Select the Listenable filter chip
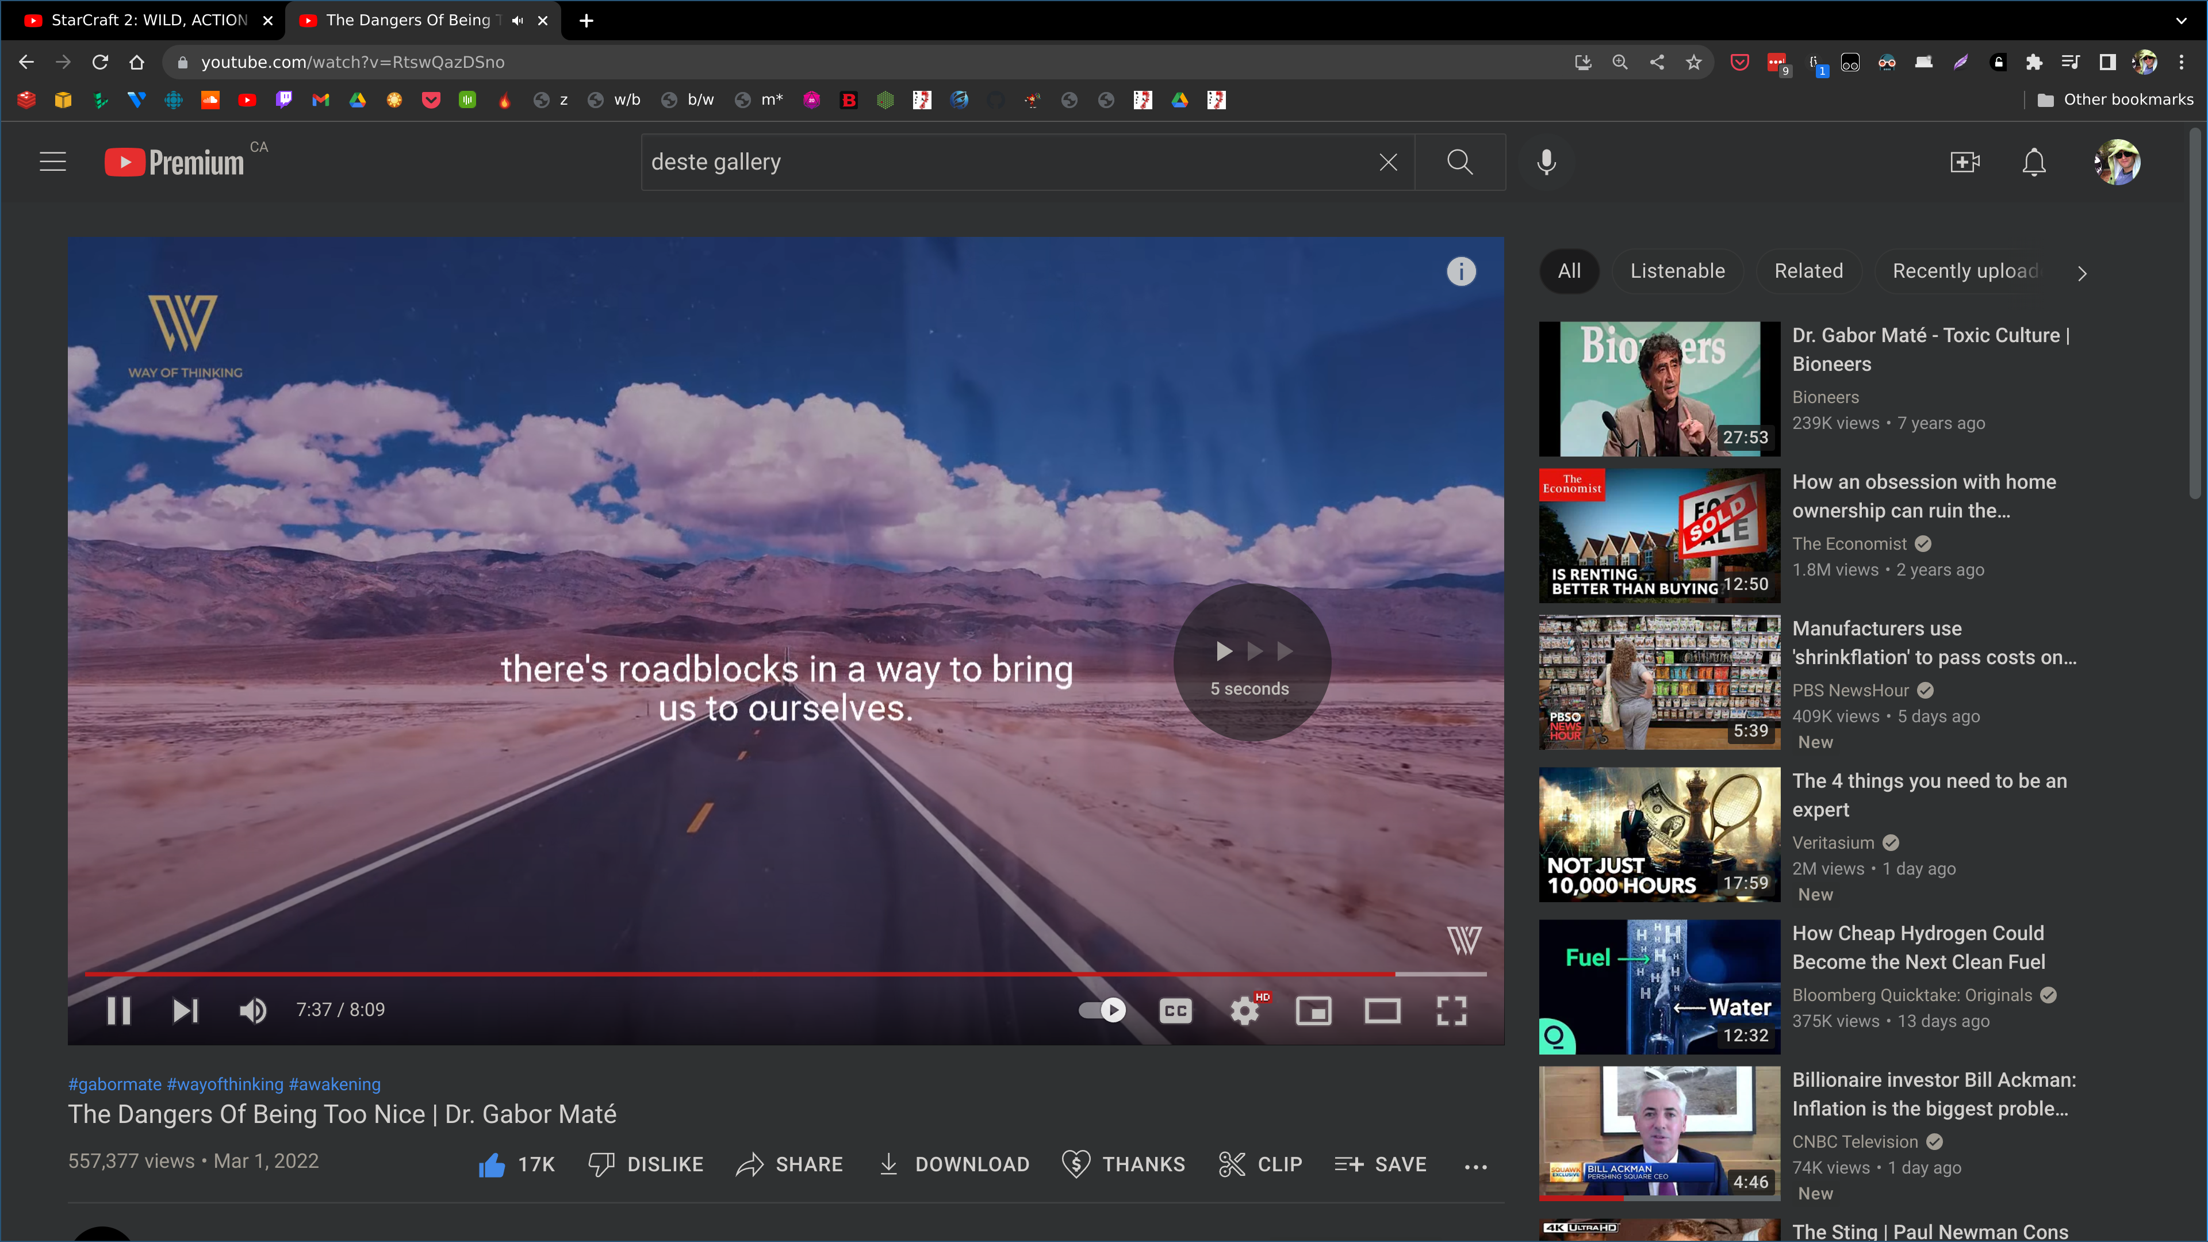Screen dimensions: 2208x1242 pos(1677,272)
